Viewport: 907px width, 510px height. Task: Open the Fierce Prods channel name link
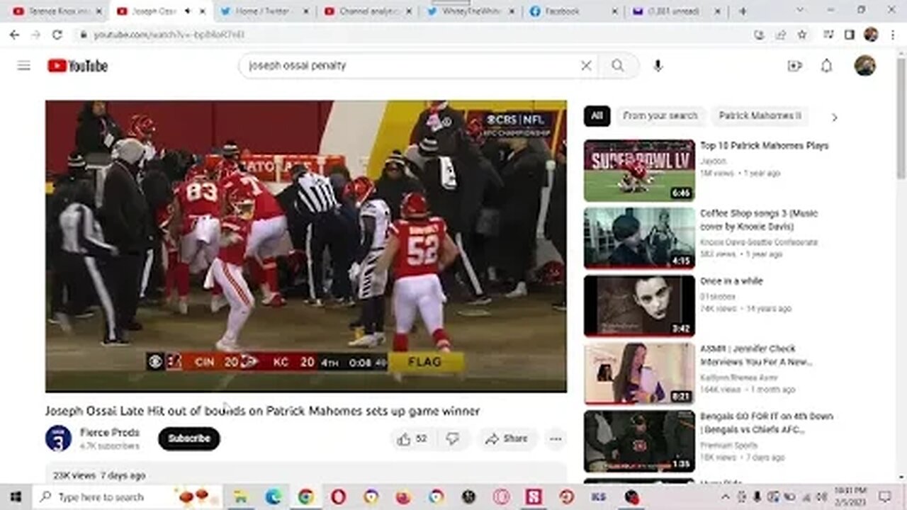109,432
